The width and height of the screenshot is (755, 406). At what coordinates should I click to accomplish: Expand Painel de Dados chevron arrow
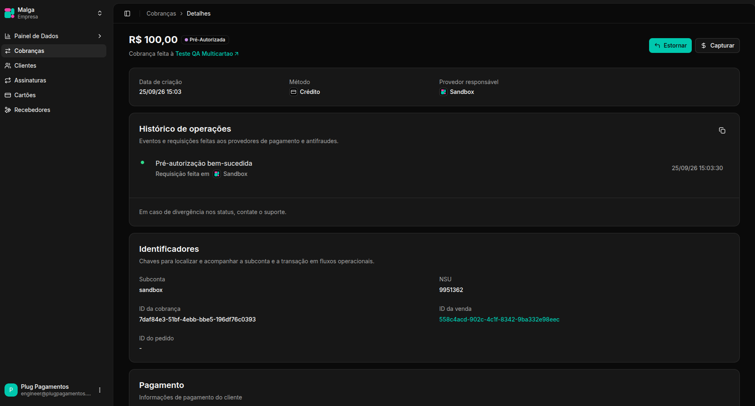100,36
